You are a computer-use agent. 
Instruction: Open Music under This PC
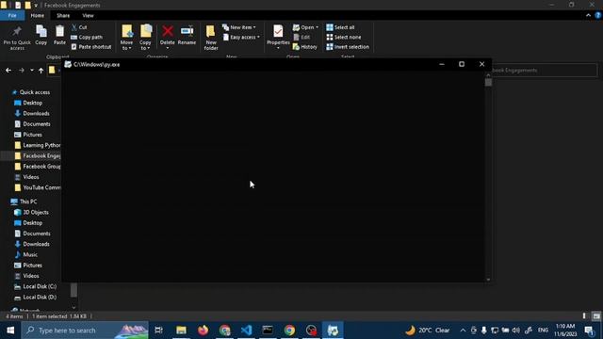coord(25,254)
